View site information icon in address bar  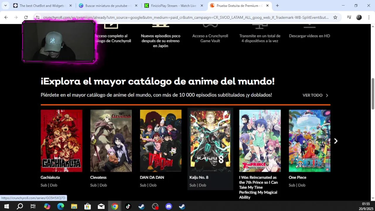(37, 17)
